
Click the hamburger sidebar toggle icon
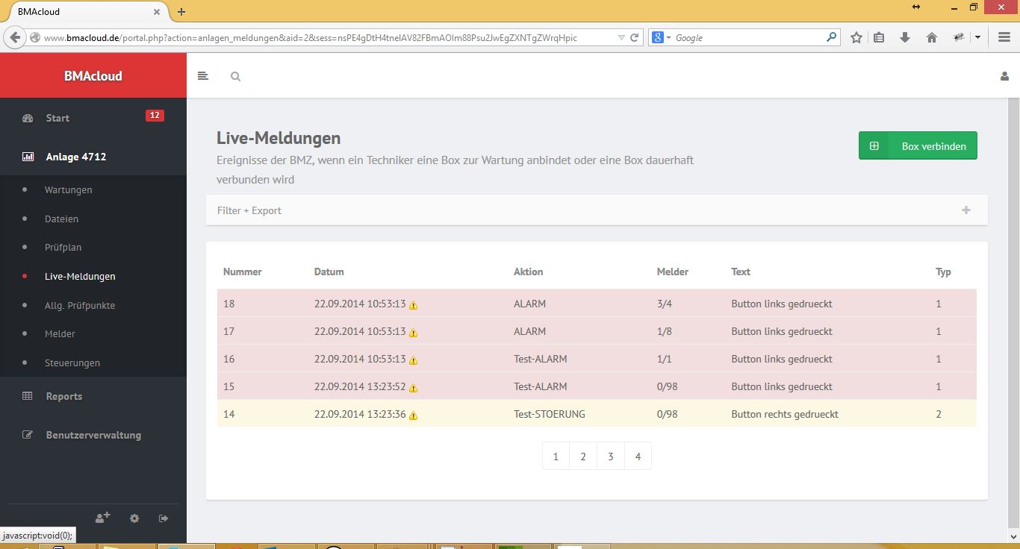click(202, 76)
